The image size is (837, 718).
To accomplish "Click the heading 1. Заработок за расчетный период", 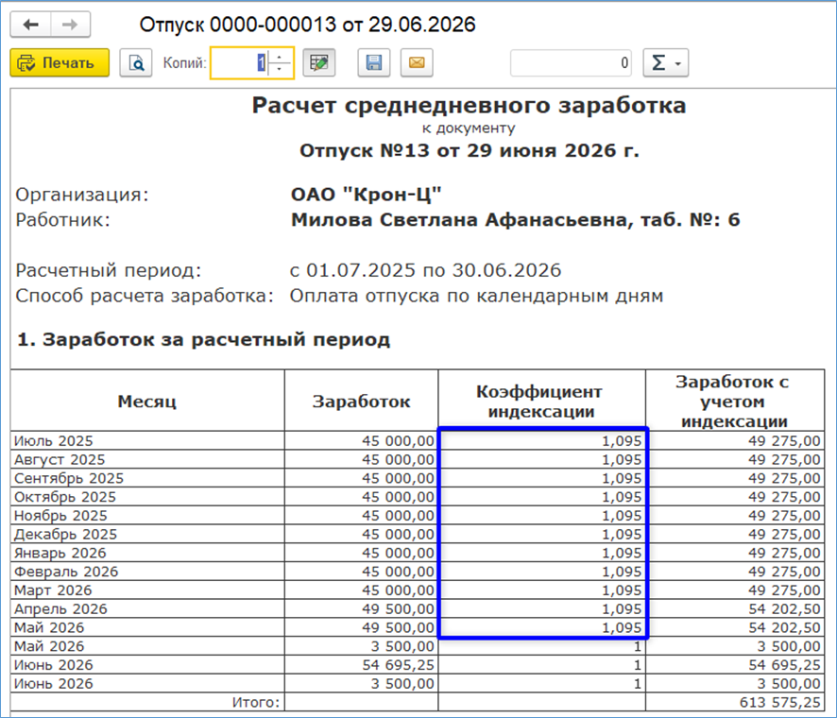I will coord(203,339).
